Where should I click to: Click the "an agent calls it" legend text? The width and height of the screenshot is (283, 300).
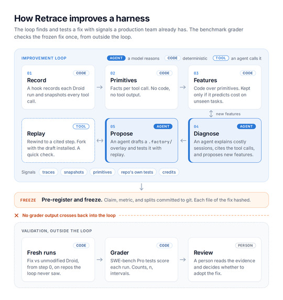click(x=246, y=58)
